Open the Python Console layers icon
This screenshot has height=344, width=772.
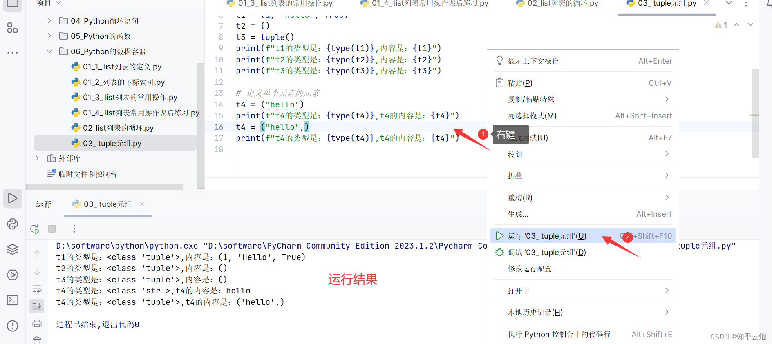[13, 249]
